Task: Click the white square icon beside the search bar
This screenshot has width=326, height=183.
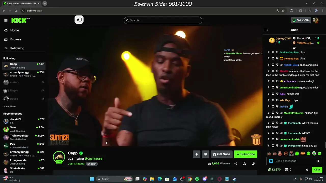Action: pos(79,20)
